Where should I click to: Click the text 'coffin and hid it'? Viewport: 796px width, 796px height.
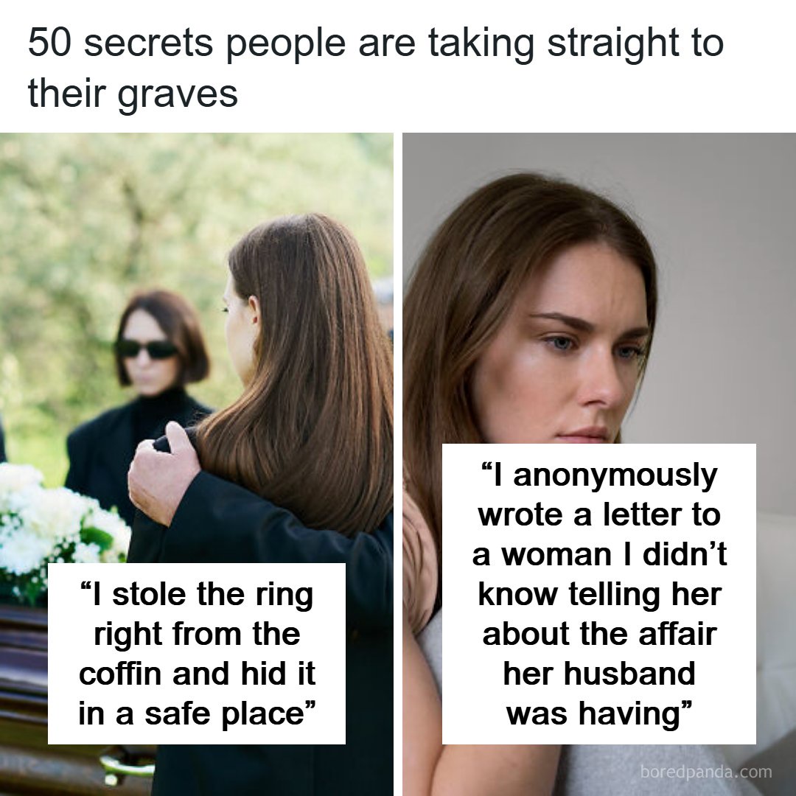tap(197, 674)
